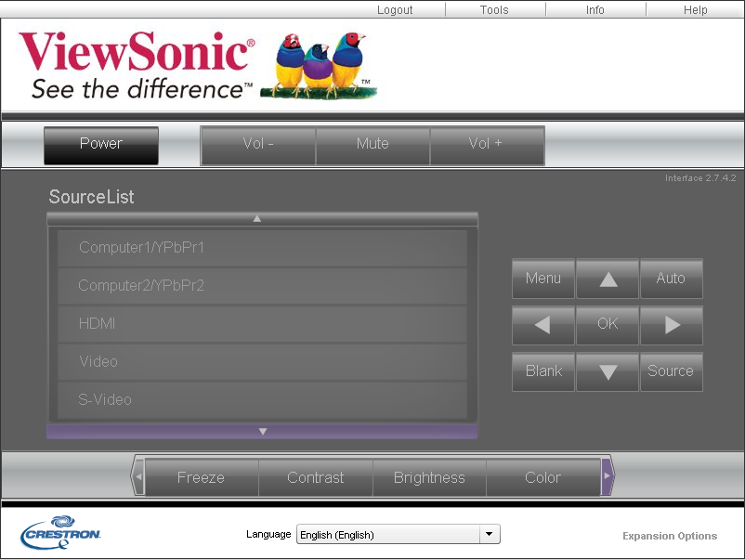Select Computer2/YPbPr2 source

(x=262, y=286)
